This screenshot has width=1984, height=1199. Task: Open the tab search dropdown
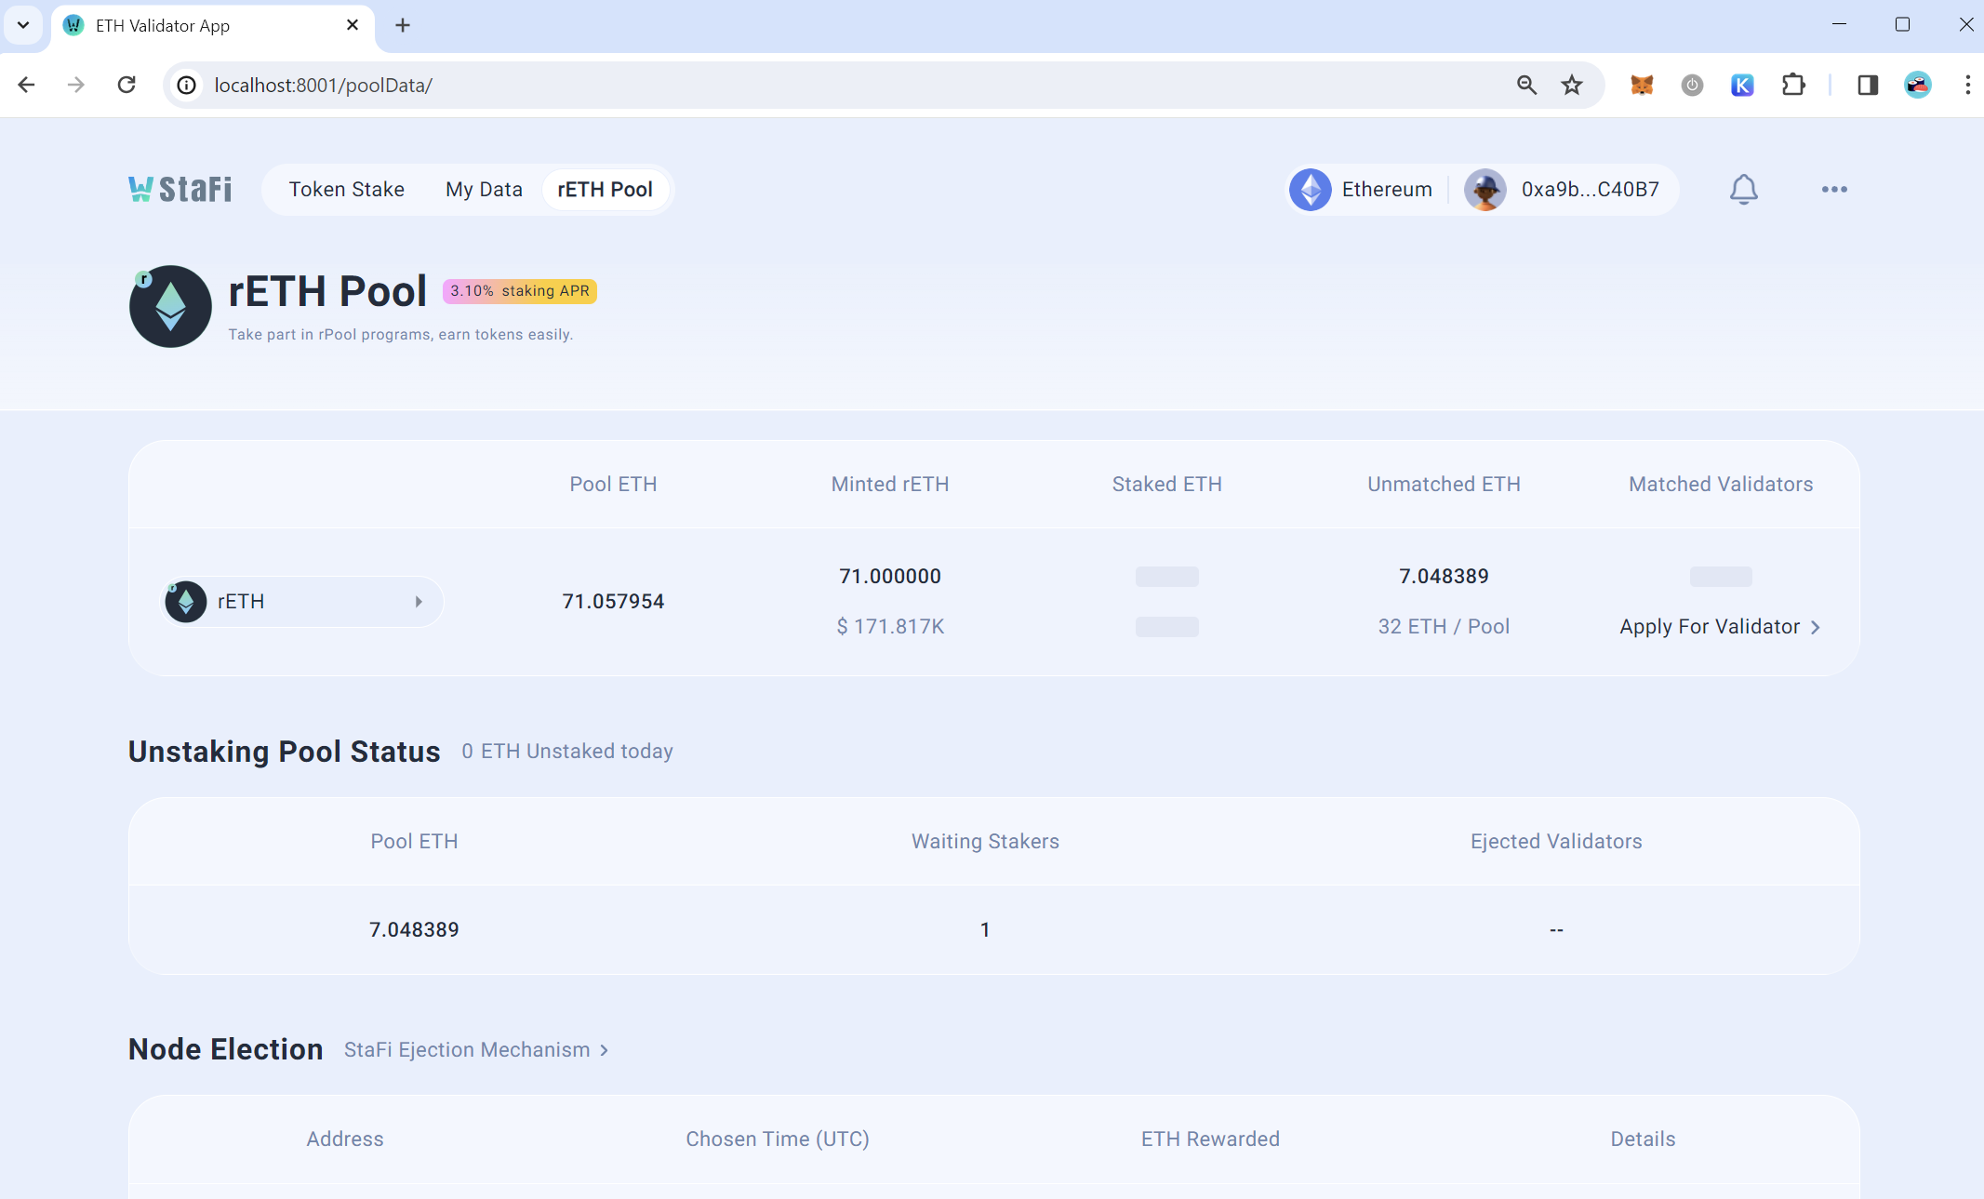(23, 25)
